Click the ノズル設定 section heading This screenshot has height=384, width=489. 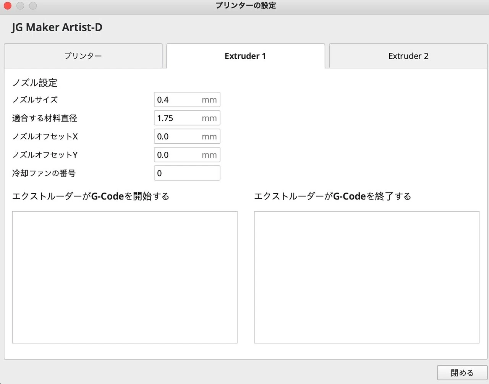click(x=35, y=83)
